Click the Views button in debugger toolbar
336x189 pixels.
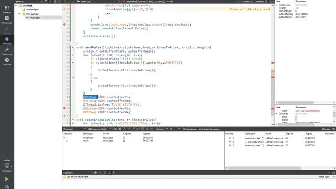tap(326, 129)
